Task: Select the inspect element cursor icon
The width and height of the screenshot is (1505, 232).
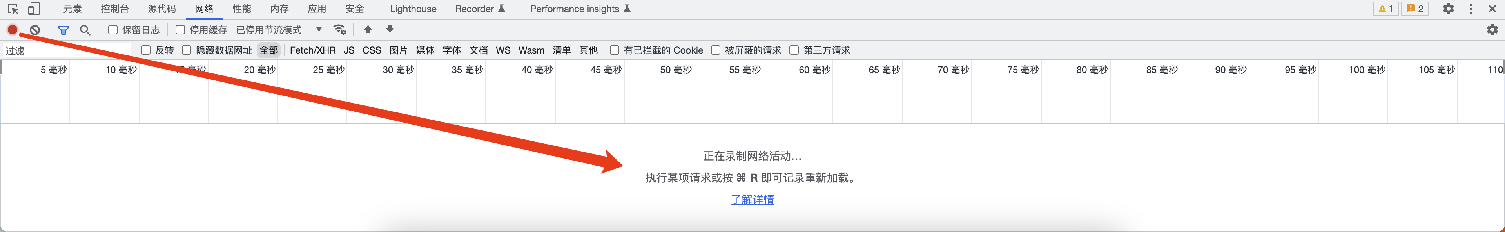Action: 13,9
